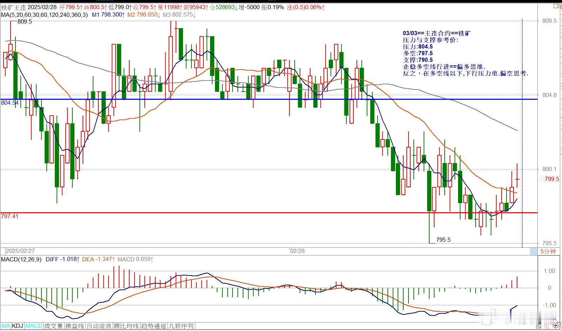Click the 支撑:790.5 annotation line
Image resolution: width=562 pixels, height=331 pixels.
pos(418,60)
